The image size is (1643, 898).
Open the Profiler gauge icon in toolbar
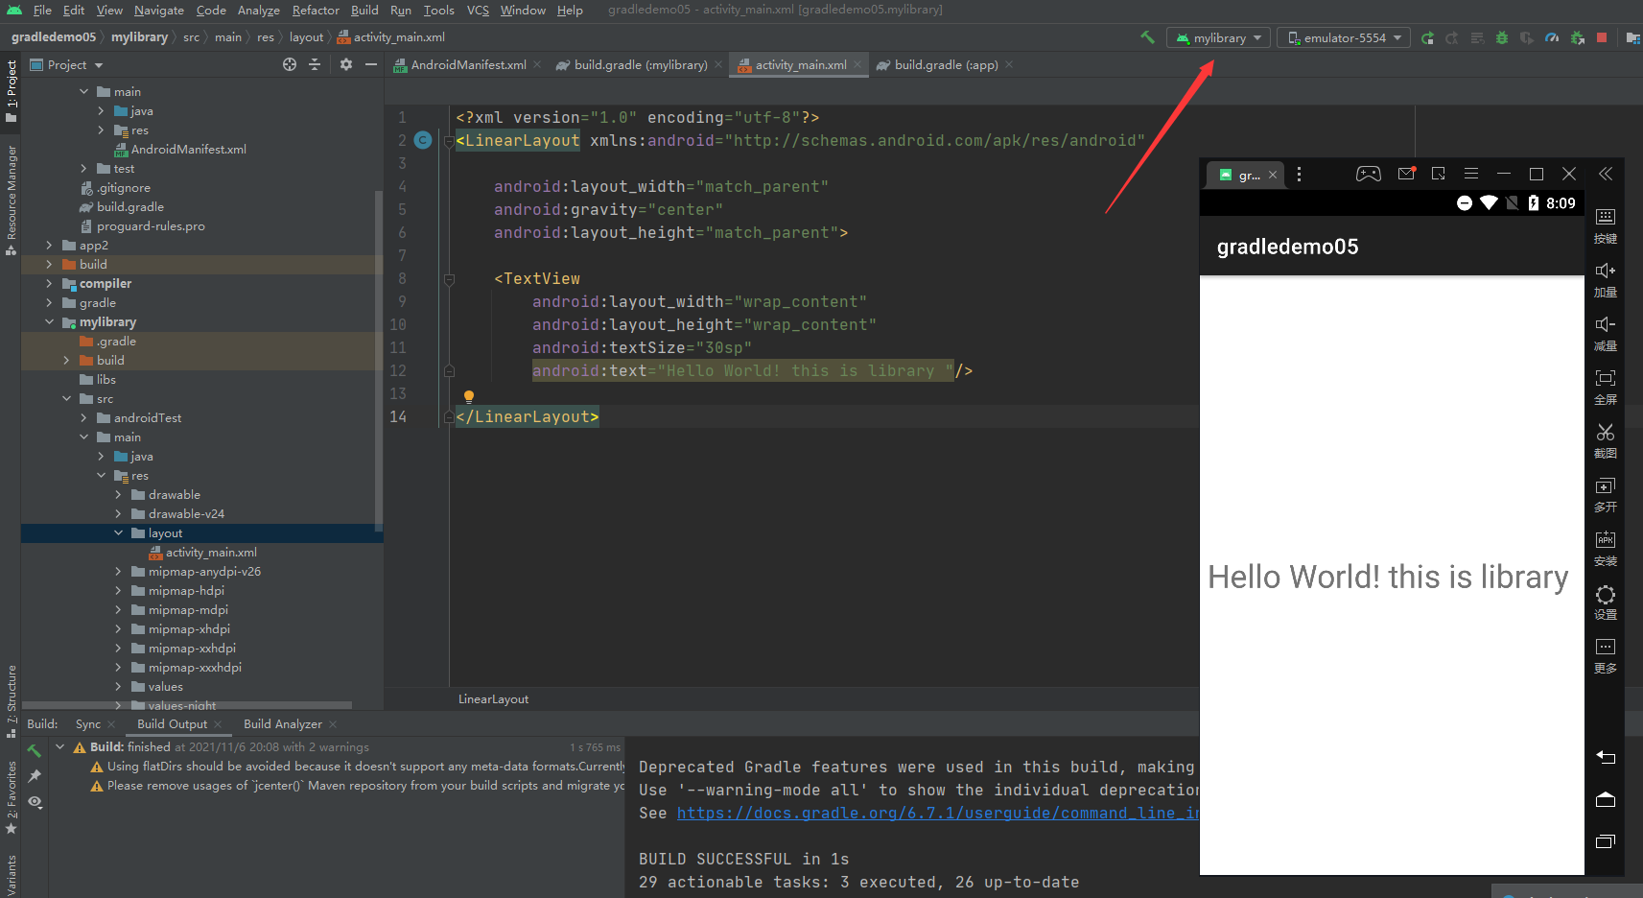(1552, 37)
